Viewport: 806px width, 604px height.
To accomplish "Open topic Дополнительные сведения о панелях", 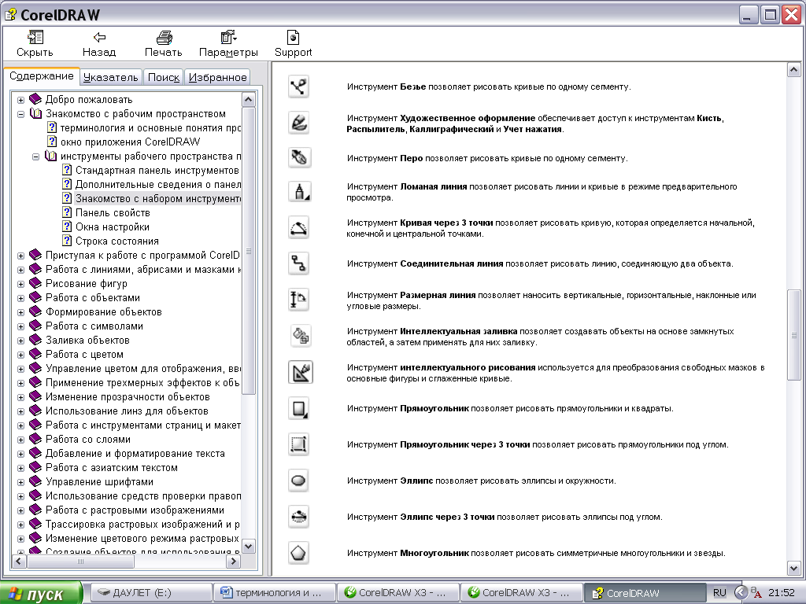I will 157,184.
